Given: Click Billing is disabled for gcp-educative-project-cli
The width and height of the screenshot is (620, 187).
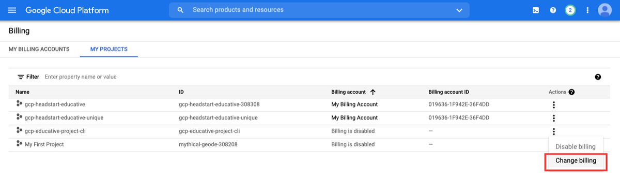Looking at the screenshot, I should 353,131.
